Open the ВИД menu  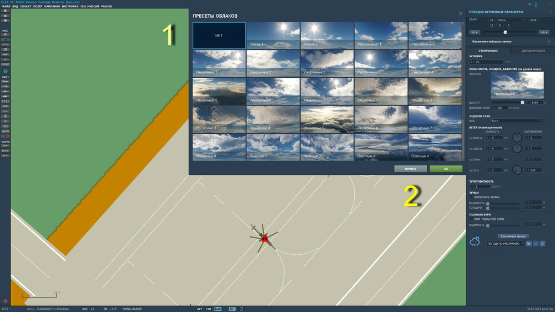point(15,6)
